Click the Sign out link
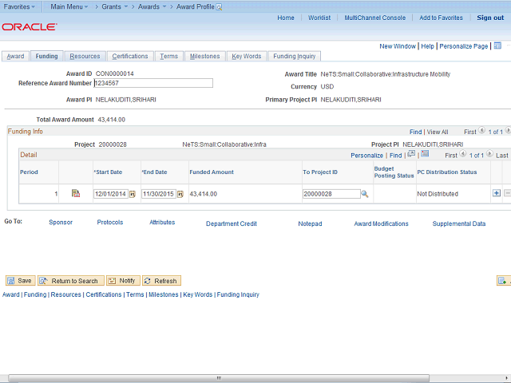511x383 pixels. [490, 18]
